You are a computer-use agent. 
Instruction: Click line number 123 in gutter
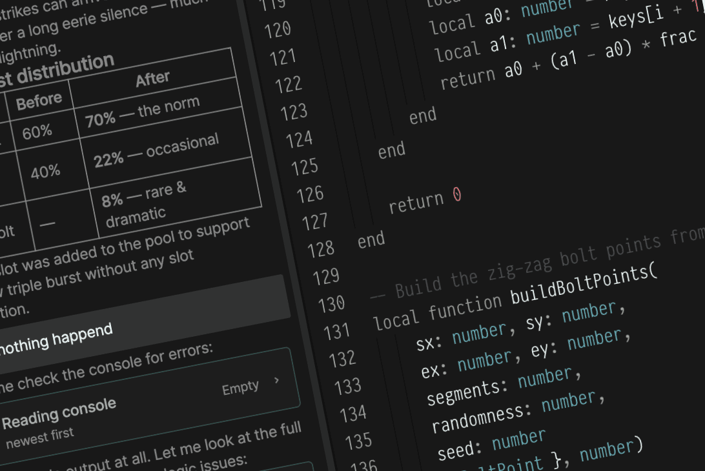(294, 112)
